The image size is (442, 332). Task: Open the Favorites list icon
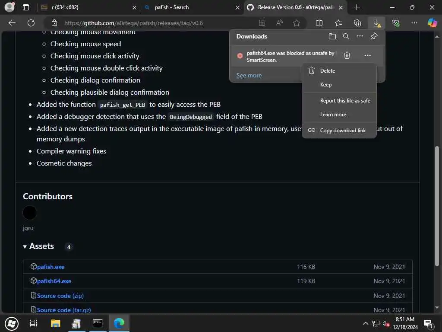(x=338, y=23)
